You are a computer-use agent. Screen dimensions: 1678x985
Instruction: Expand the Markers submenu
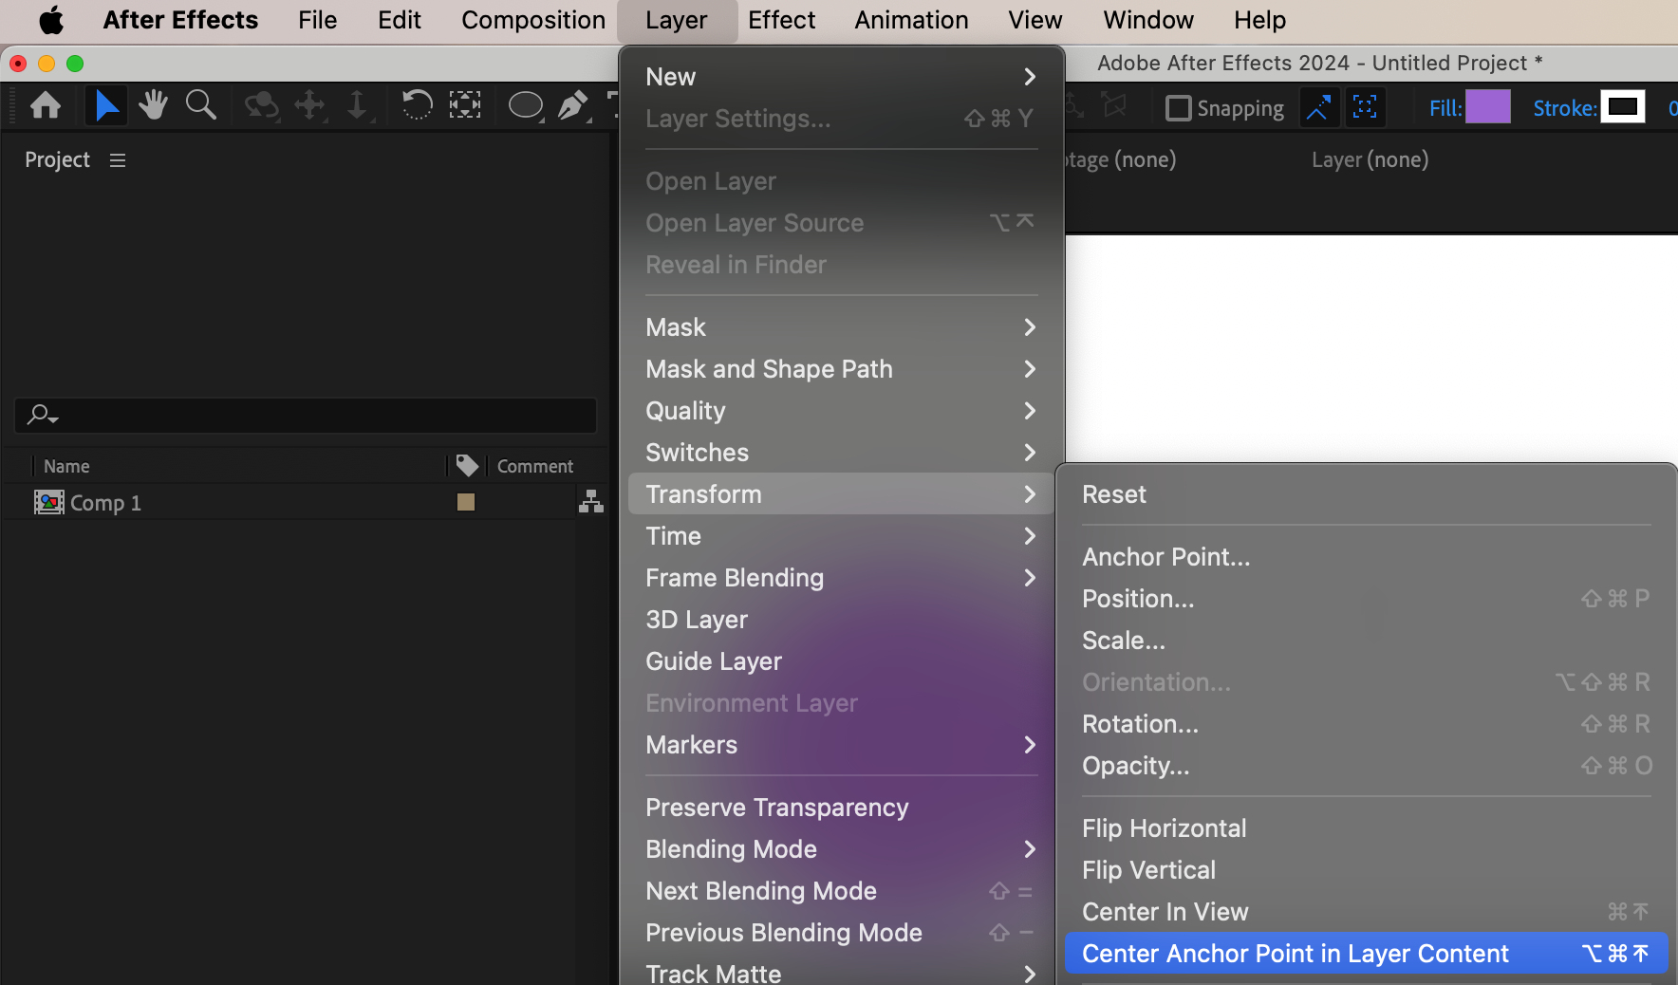tap(841, 745)
